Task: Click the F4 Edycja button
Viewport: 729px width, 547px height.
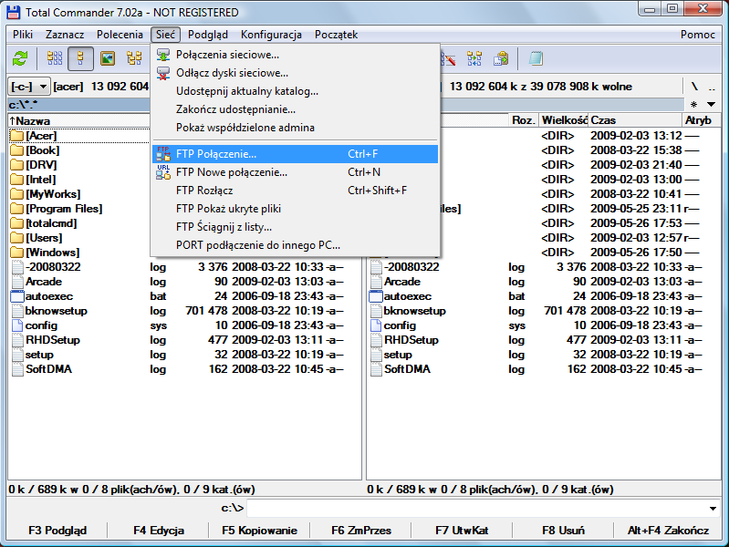Action: (x=159, y=531)
